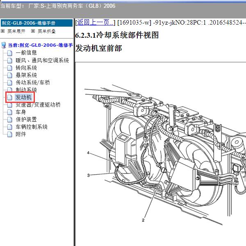
Task: Select the highlighted 发动机 tree item
Action: coord(23,97)
